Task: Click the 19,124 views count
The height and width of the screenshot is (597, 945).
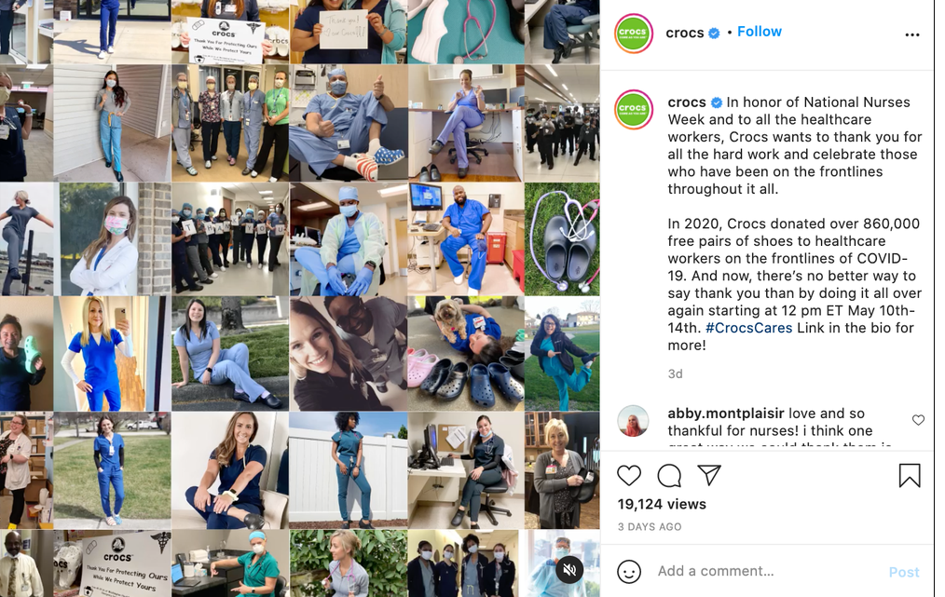Action: click(x=662, y=504)
